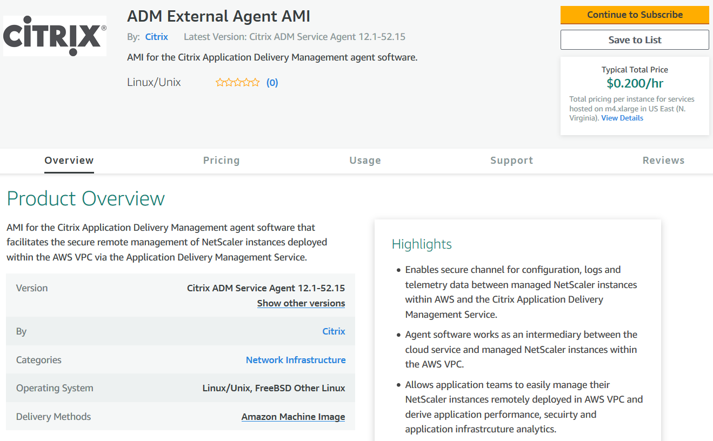Click Save to List button
The height and width of the screenshot is (441, 713).
[x=635, y=40]
